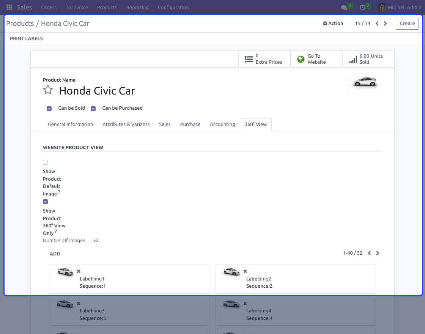Click the Sequence:4 text
425x334 pixels.
(259, 318)
